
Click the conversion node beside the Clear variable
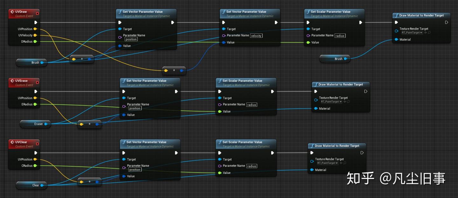click(90, 182)
